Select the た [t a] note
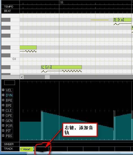Screen dimensions: 133x155 pyautogui.click(x=122, y=20)
